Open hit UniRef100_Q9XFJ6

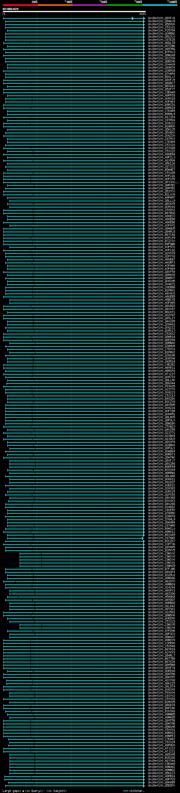coord(161,18)
